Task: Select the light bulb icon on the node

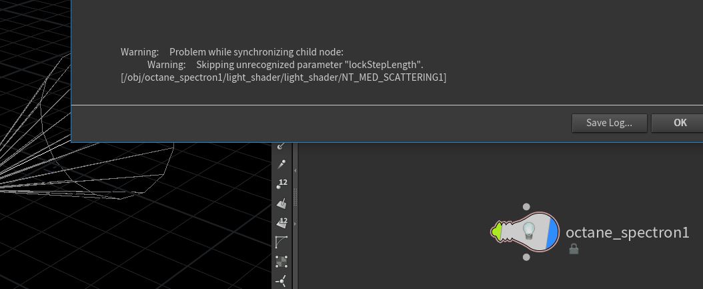Action: pyautogui.click(x=528, y=232)
